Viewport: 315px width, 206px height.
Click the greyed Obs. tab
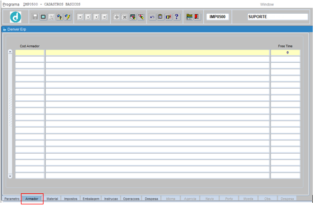[x=268, y=199]
